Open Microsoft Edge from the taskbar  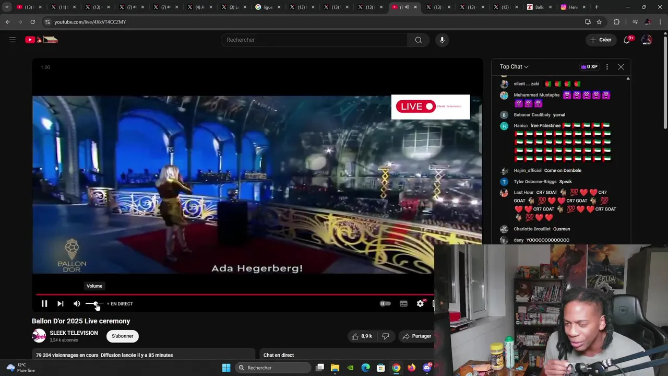(x=366, y=368)
